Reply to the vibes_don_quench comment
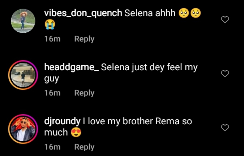The image size is (244, 156). (x=84, y=39)
